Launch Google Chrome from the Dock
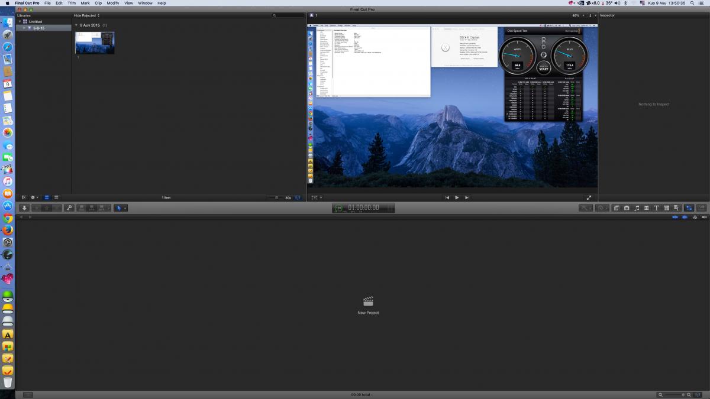Image resolution: width=710 pixels, height=399 pixels. point(8,218)
